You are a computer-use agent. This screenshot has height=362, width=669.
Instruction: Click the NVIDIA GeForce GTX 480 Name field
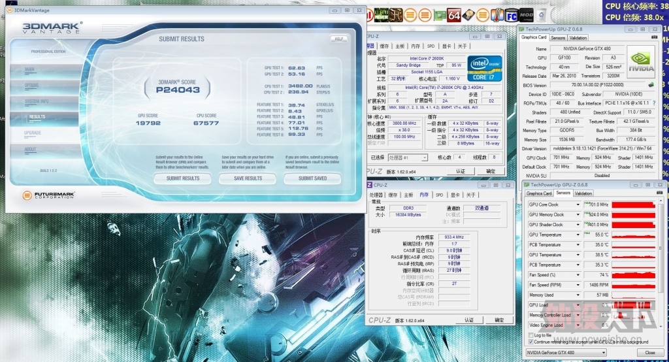[x=587, y=48]
